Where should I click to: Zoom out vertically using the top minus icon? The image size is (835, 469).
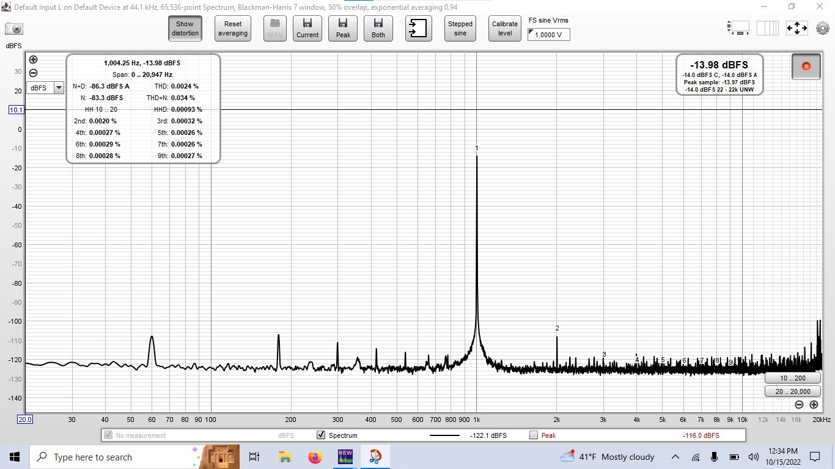(x=33, y=73)
